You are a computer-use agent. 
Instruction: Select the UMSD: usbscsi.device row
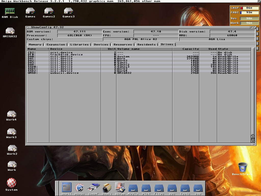139,73
